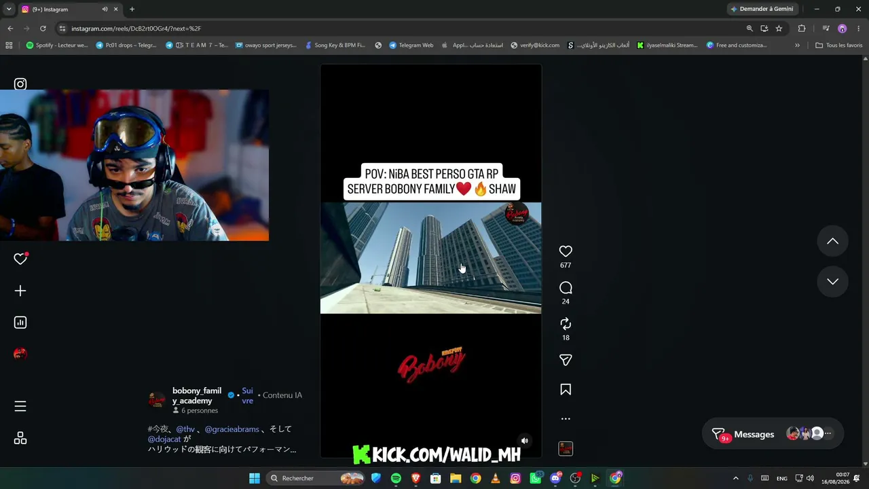Save the reel with the bookmark icon
The height and width of the screenshot is (489, 869).
click(x=566, y=389)
